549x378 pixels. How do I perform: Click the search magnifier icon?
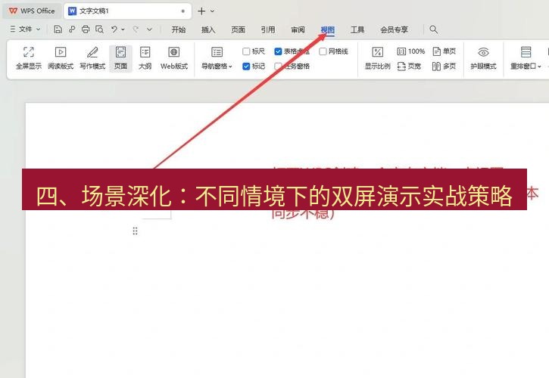tap(433, 29)
